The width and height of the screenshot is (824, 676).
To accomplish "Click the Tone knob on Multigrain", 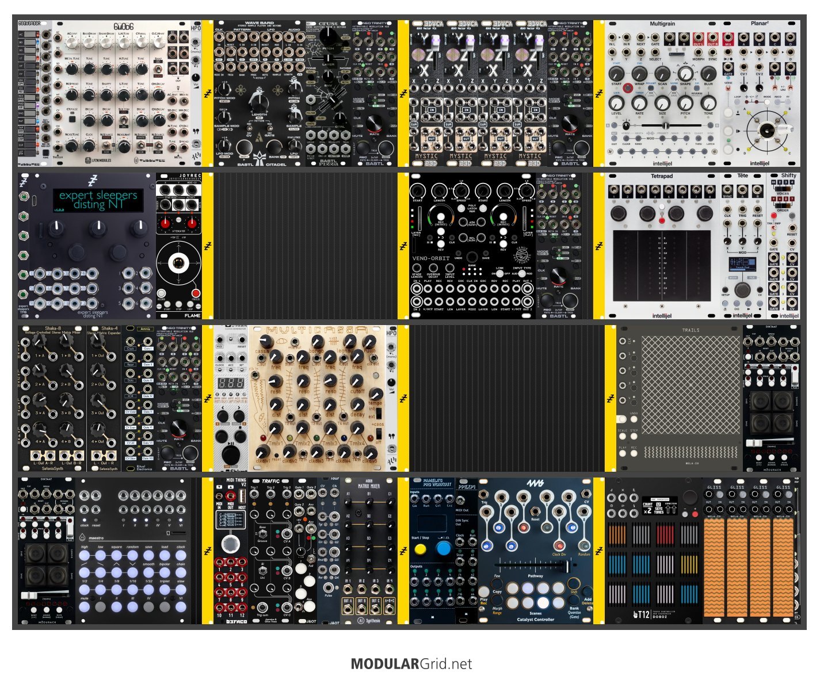I will point(708,103).
